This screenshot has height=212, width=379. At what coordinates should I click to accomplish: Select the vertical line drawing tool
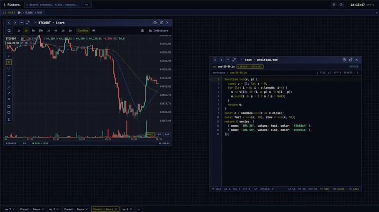click(x=9, y=81)
